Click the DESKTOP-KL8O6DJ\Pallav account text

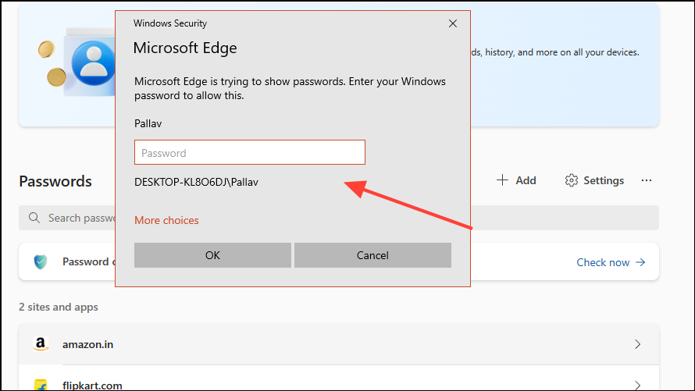[196, 182]
